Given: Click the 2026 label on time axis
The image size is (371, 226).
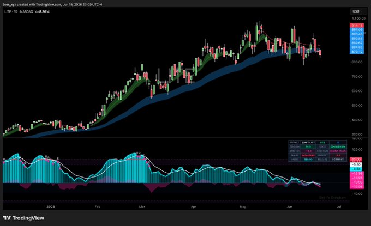Looking at the screenshot, I should point(51,206).
